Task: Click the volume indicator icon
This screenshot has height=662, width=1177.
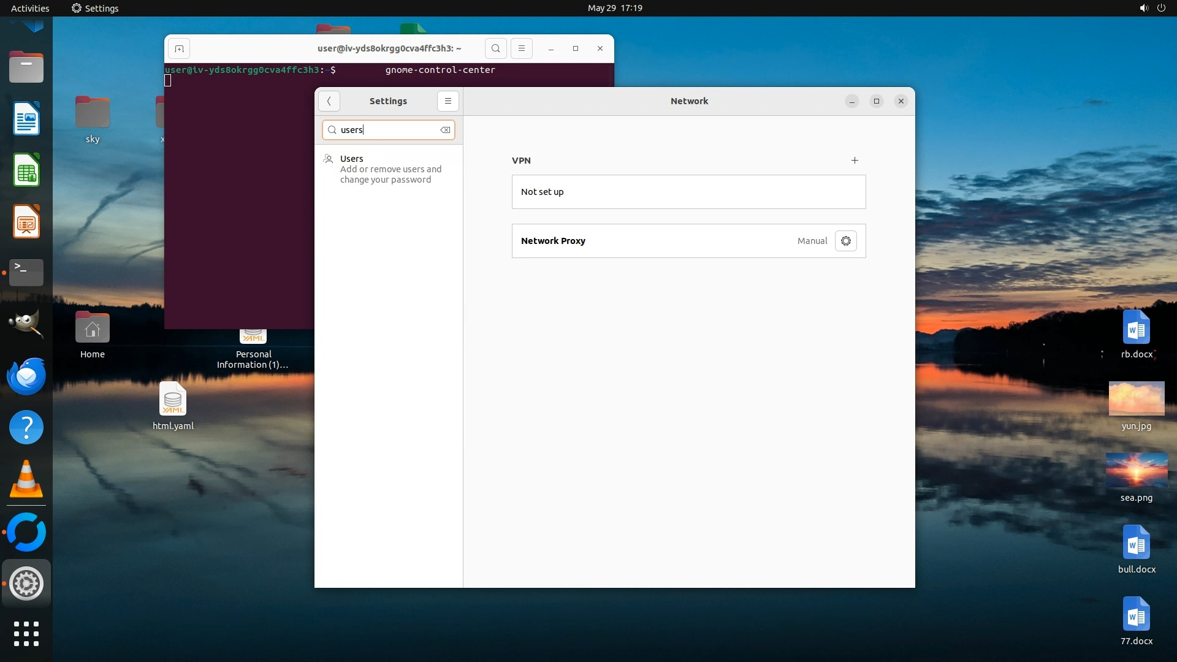Action: click(x=1143, y=8)
